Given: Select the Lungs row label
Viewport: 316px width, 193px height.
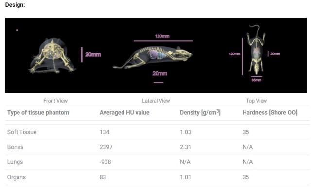Looking at the screenshot, I should point(15,162).
